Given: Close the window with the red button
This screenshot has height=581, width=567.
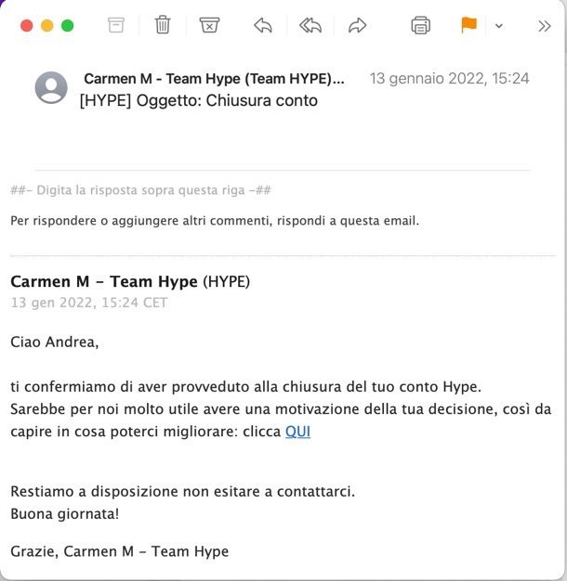Looking at the screenshot, I should point(27,26).
